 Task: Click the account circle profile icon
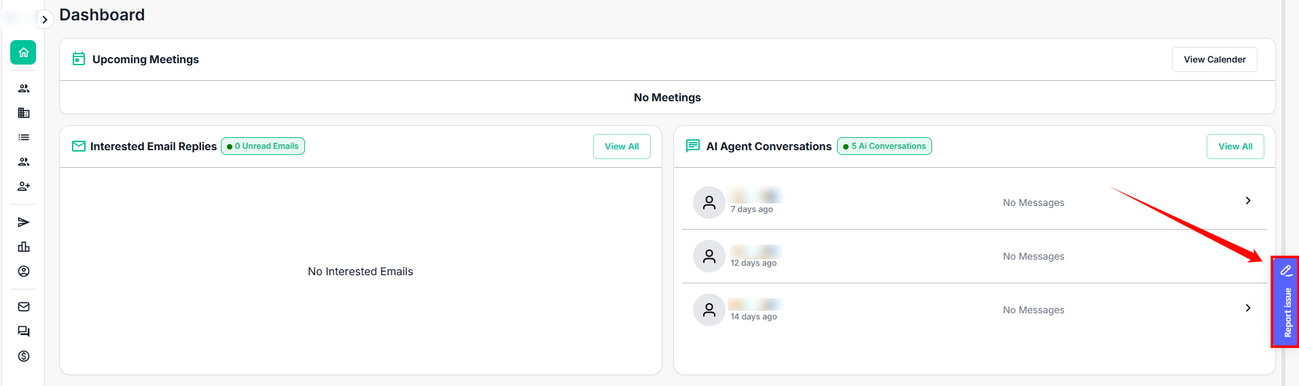tap(24, 271)
